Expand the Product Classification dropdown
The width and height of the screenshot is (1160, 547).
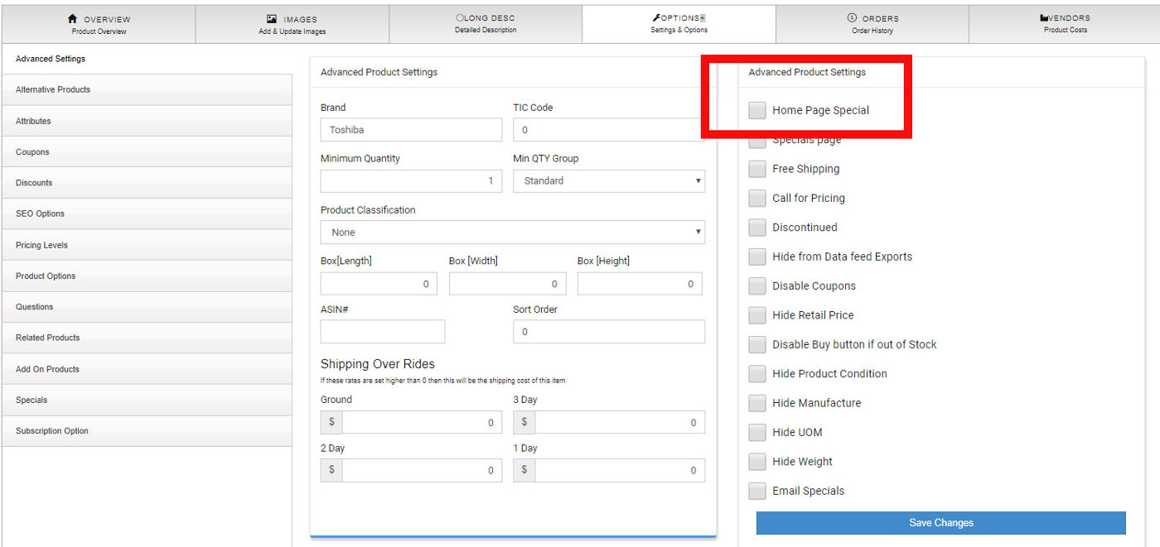(x=512, y=233)
